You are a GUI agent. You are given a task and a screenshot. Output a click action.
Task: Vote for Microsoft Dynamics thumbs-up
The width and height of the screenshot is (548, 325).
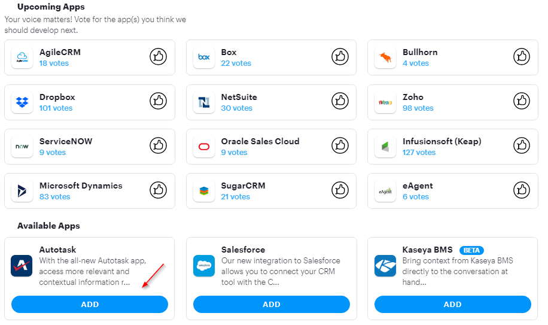pyautogui.click(x=159, y=190)
